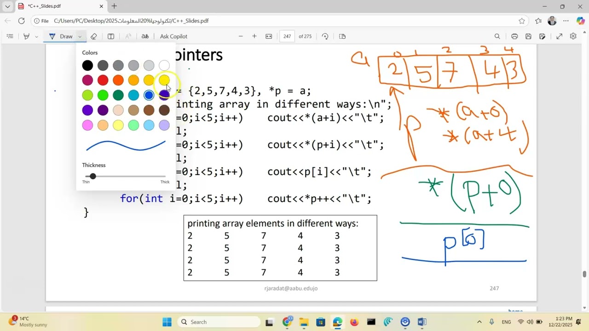
Task: Print the PDF document
Action: coord(514,36)
